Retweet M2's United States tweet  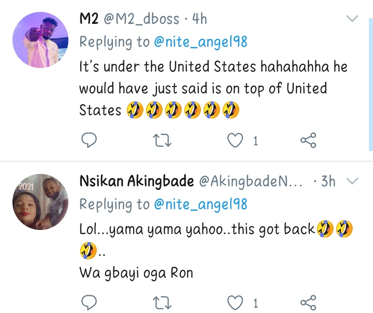coord(163,140)
